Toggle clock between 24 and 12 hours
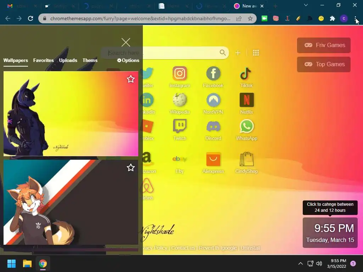This screenshot has height=272, width=363. (330, 232)
